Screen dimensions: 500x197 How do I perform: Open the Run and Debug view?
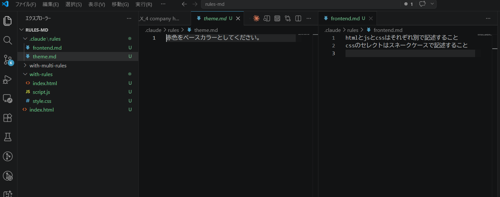point(7,79)
